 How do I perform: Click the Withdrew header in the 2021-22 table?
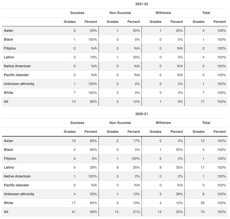pyautogui.click(x=163, y=13)
